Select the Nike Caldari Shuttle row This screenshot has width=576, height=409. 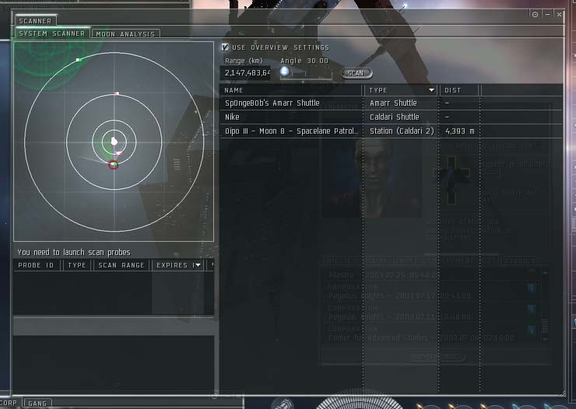292,117
